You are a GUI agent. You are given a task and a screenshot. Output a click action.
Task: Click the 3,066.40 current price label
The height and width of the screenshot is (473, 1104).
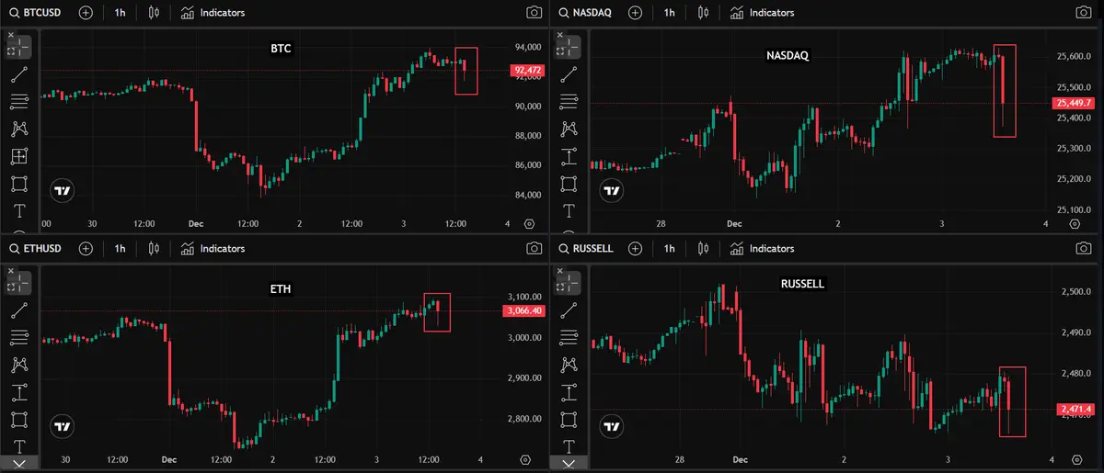pos(524,311)
